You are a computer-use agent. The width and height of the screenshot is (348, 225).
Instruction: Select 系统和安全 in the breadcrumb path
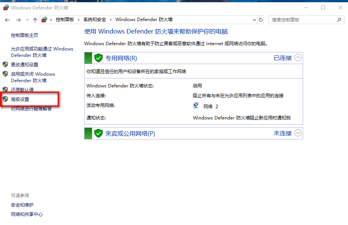click(x=95, y=20)
